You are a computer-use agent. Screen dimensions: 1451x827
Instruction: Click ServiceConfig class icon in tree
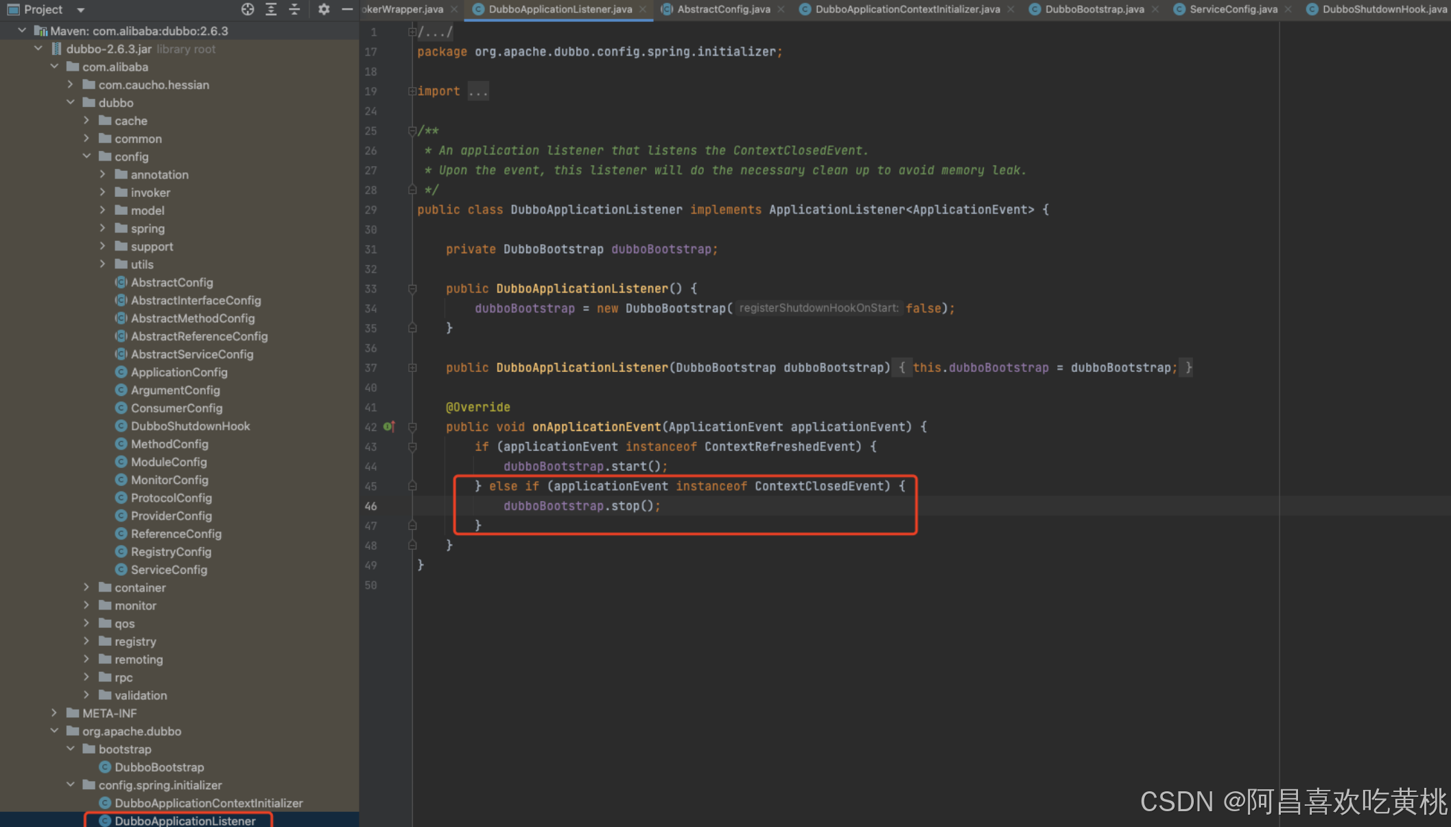121,569
